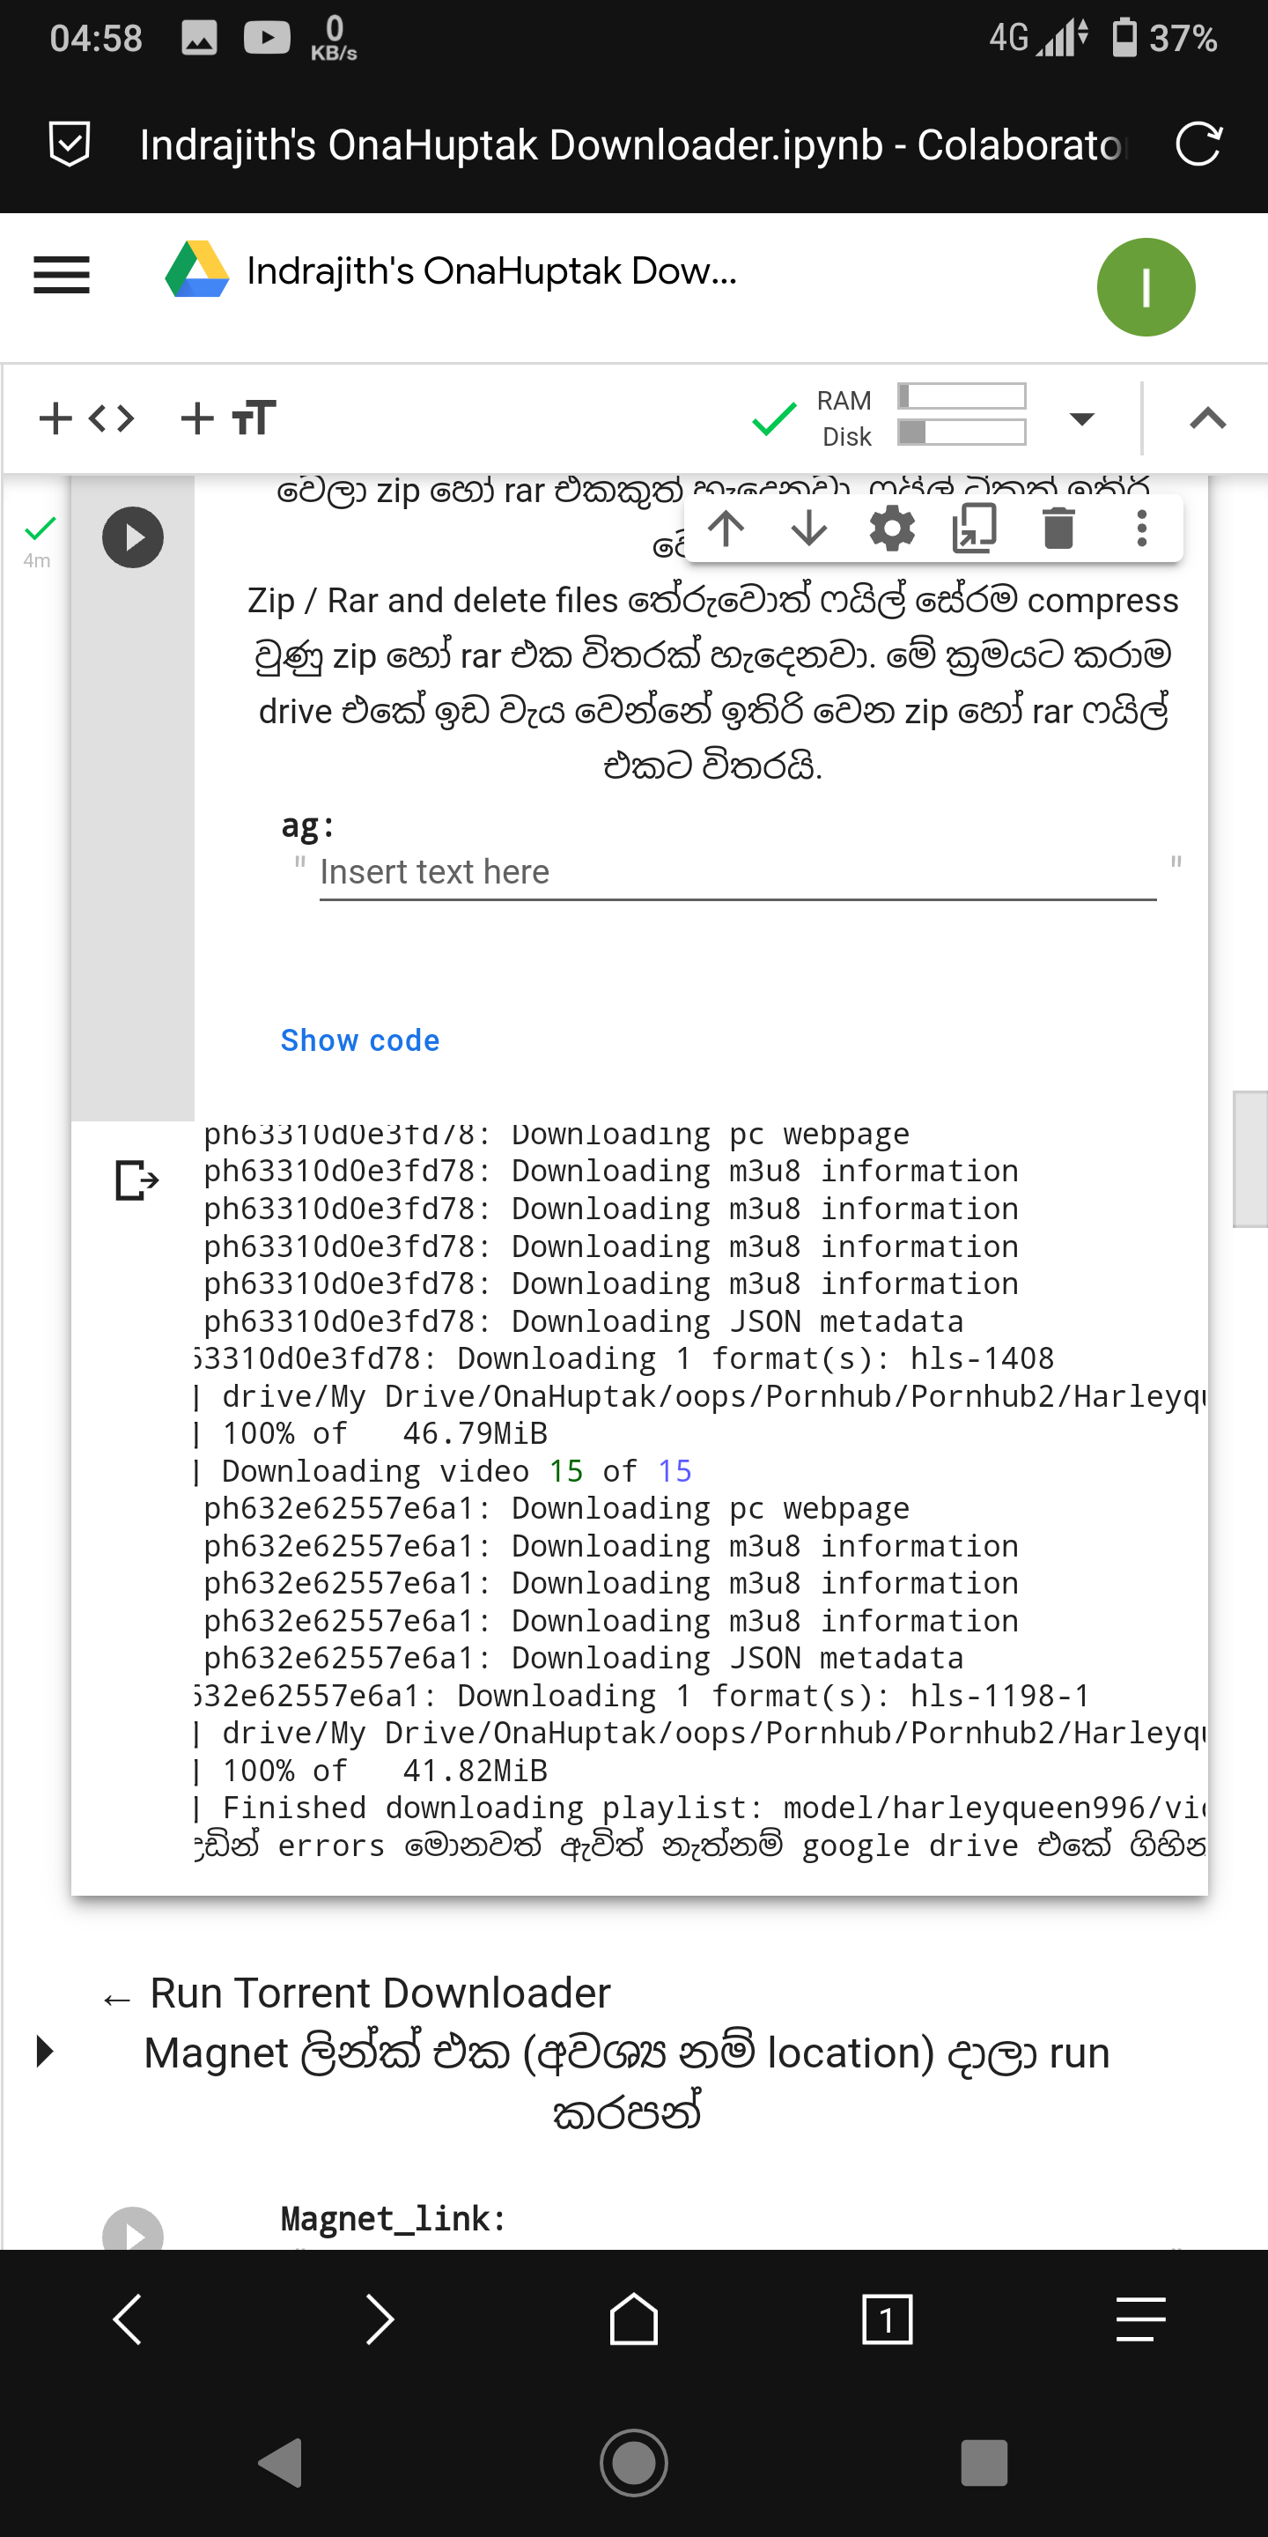Reload the page with refresh icon
This screenshot has width=1268, height=2537.
click(x=1198, y=144)
